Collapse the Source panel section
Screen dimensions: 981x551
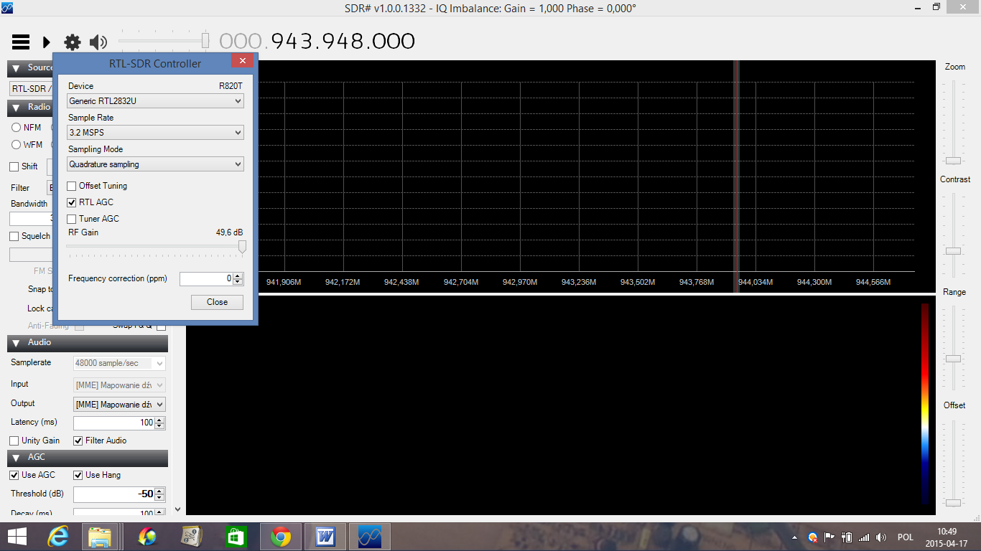pos(17,68)
